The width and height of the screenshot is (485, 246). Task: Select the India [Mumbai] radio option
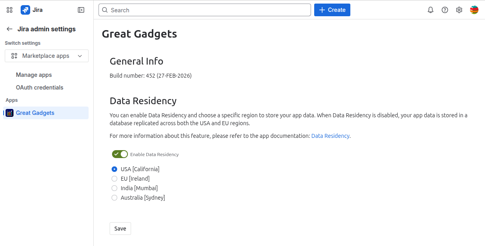(114, 188)
